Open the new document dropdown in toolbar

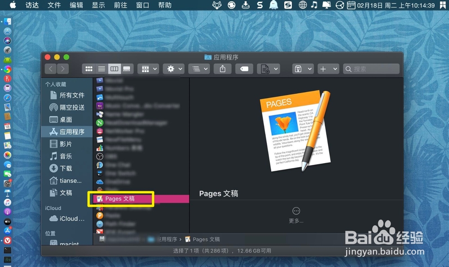click(x=269, y=69)
